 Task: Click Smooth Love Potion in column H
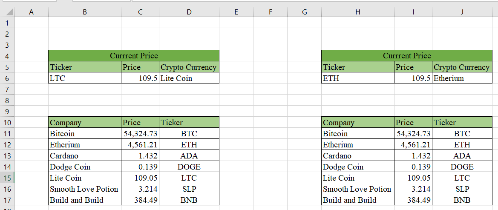(357, 189)
